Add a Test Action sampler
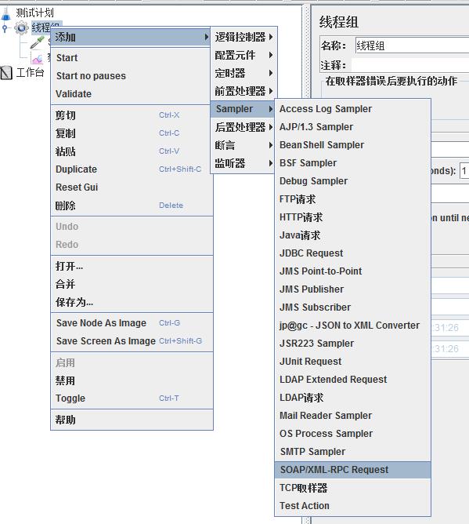Image resolution: width=469 pixels, height=524 pixels. [352, 506]
